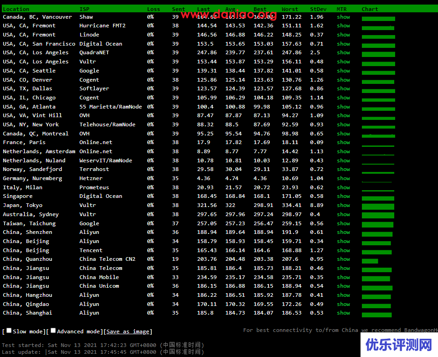Click StDev value 8.89
Screen dimensions: 438x357
pos(316,205)
